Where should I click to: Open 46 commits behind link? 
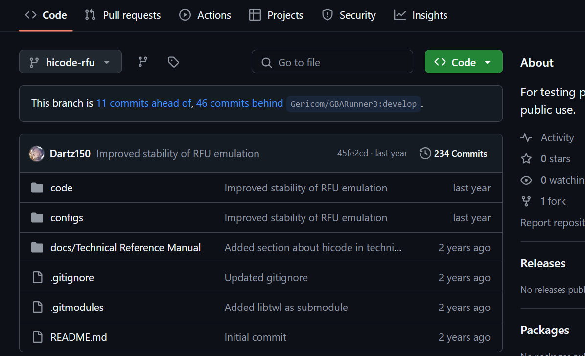point(239,103)
